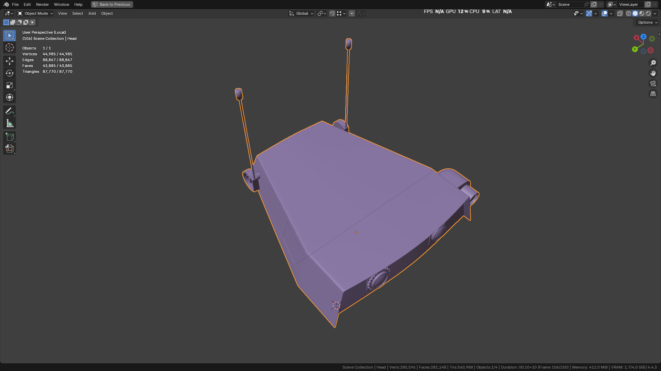
Task: Open the view layer browse dropdown
Action: (612, 4)
